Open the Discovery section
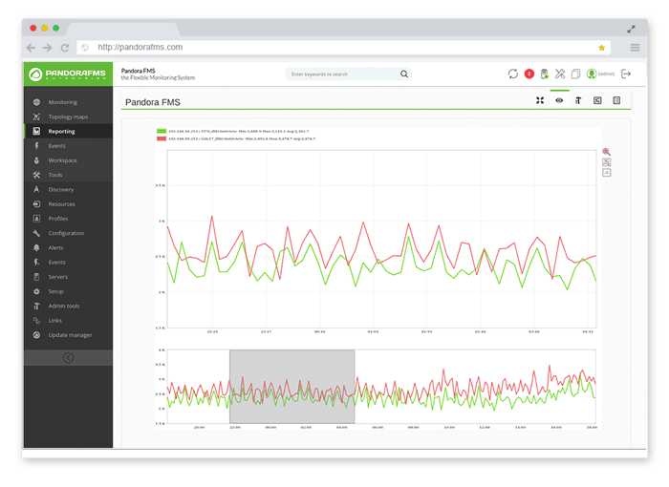Screen dimensions: 669x487 pyautogui.click(x=68, y=189)
